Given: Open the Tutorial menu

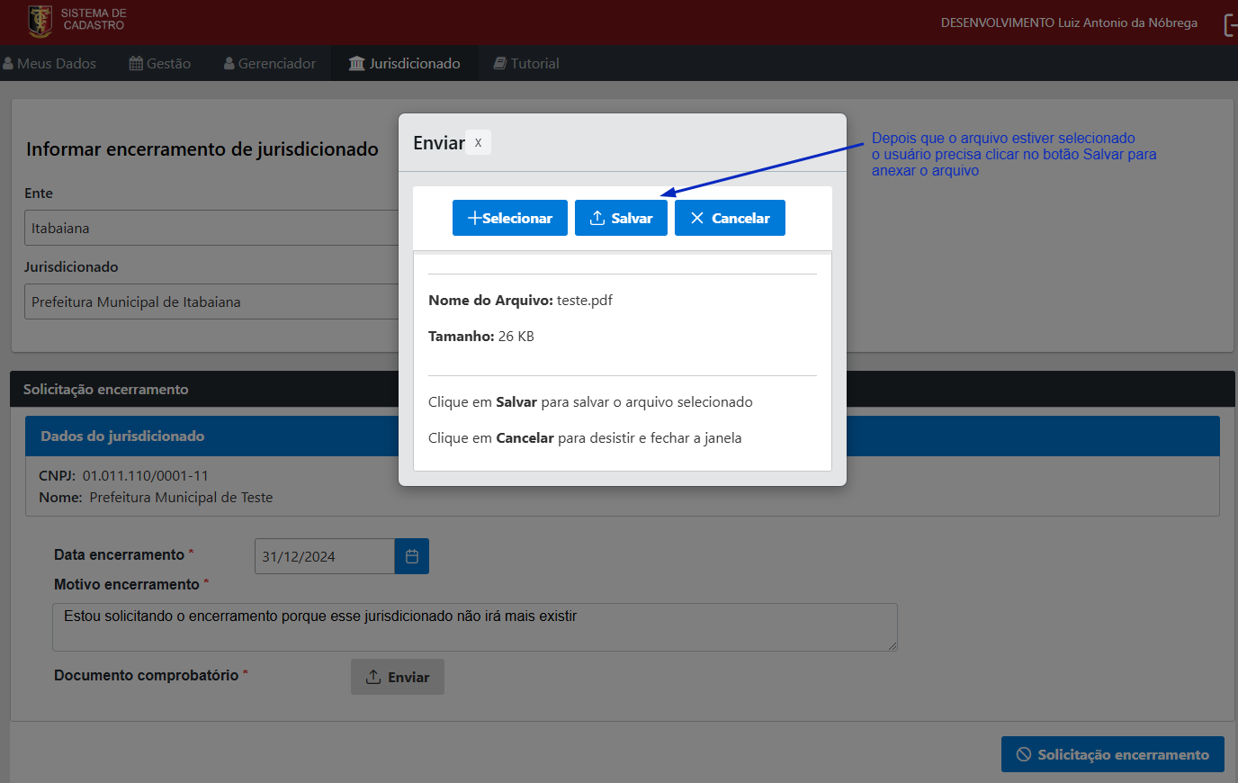Looking at the screenshot, I should click(526, 63).
